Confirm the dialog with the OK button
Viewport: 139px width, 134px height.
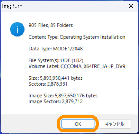pyautogui.click(x=78, y=124)
